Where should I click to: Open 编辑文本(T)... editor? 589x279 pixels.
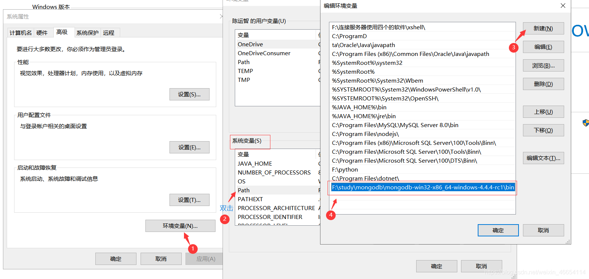(543, 158)
